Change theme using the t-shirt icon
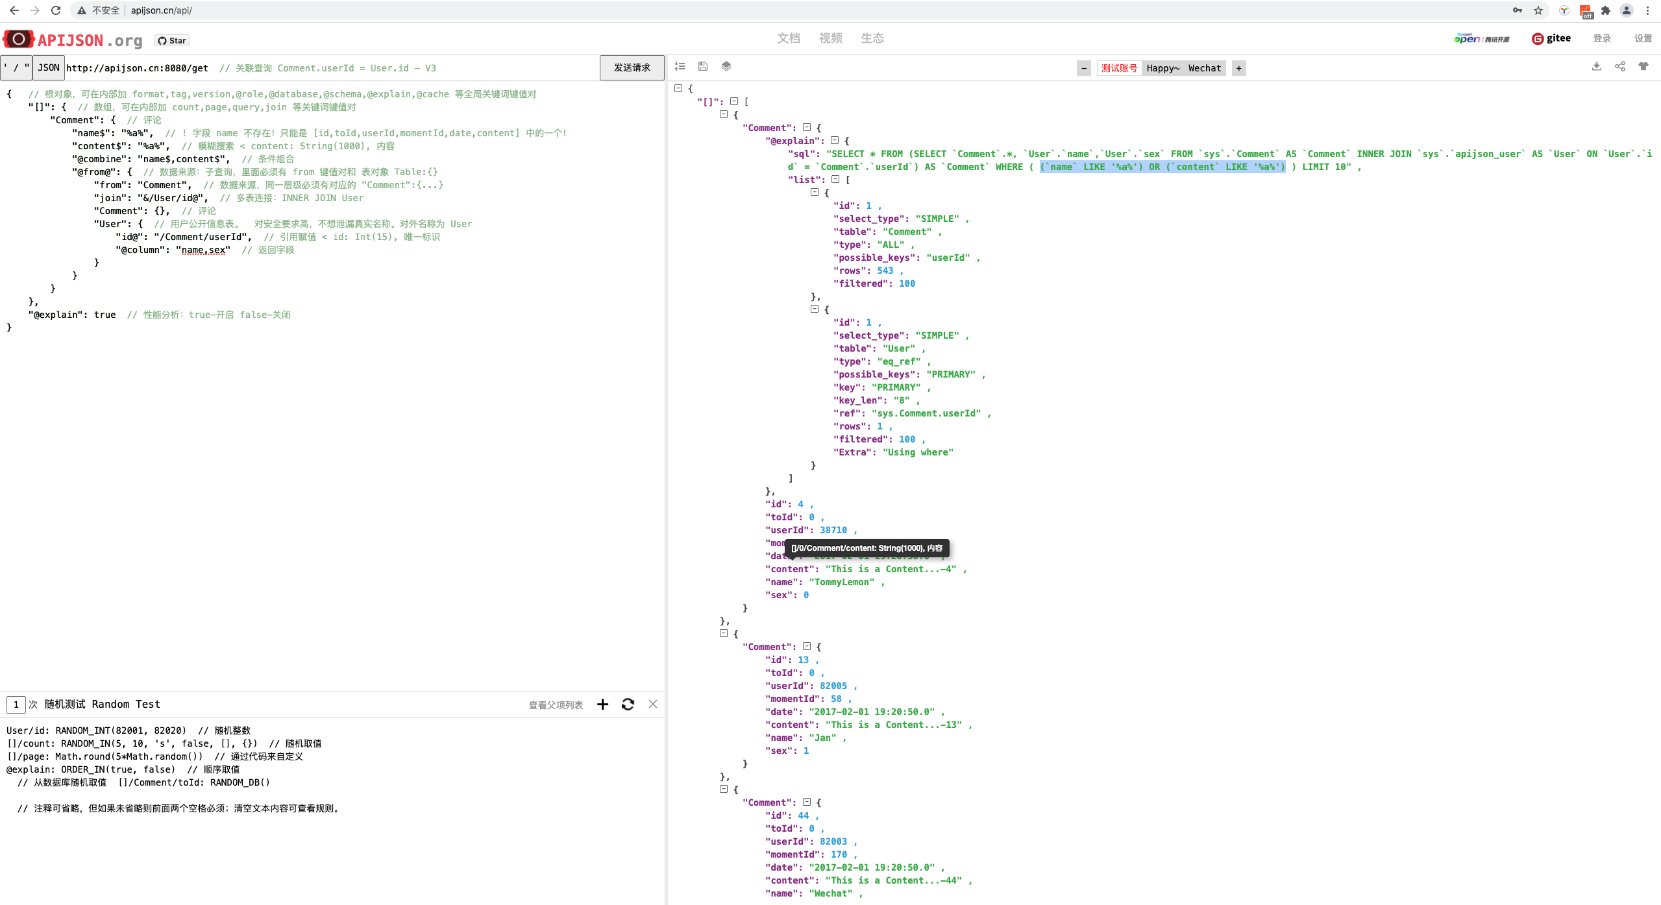The width and height of the screenshot is (1661, 905). point(1643,66)
